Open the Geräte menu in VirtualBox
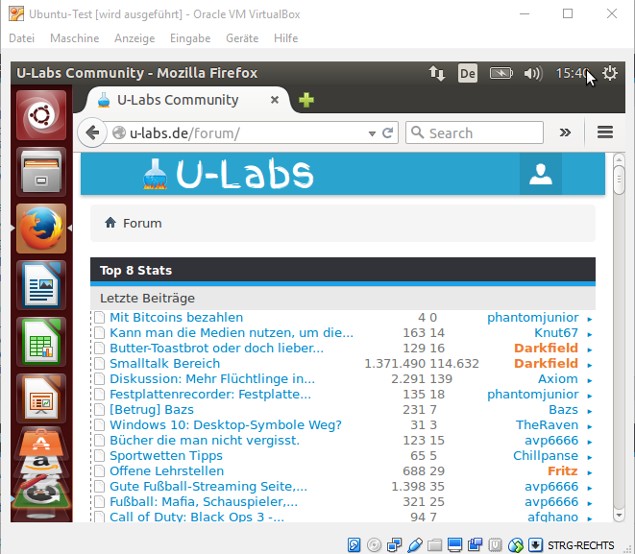 [x=241, y=38]
